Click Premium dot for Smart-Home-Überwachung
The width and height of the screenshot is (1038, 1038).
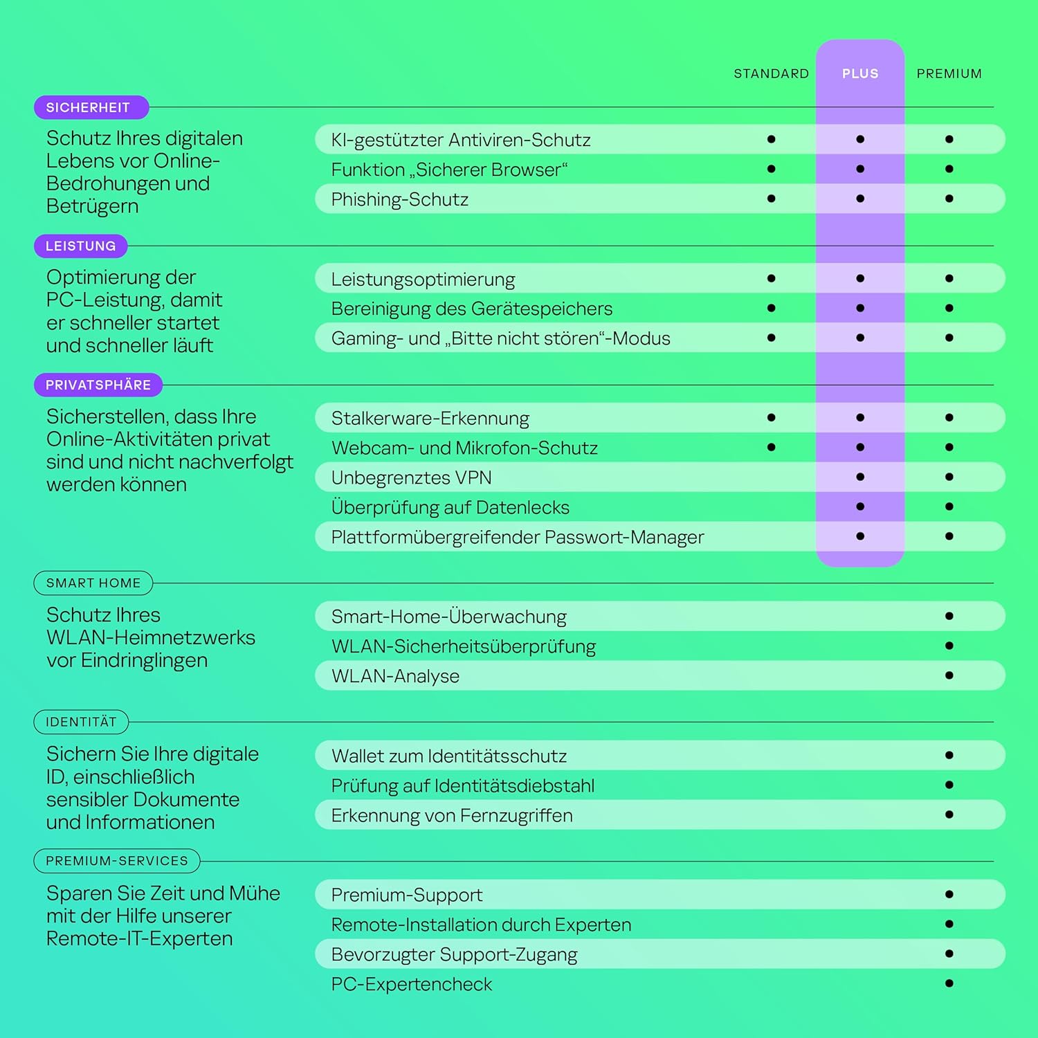click(x=949, y=616)
